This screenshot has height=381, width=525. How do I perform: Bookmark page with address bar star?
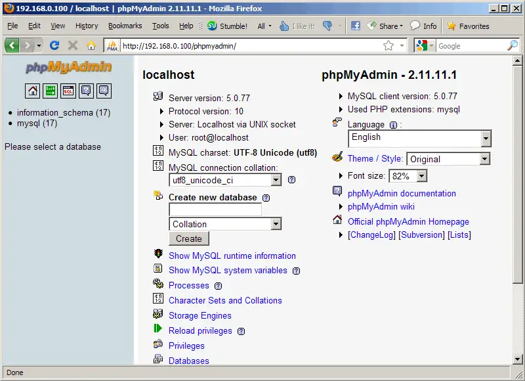pyautogui.click(x=388, y=45)
